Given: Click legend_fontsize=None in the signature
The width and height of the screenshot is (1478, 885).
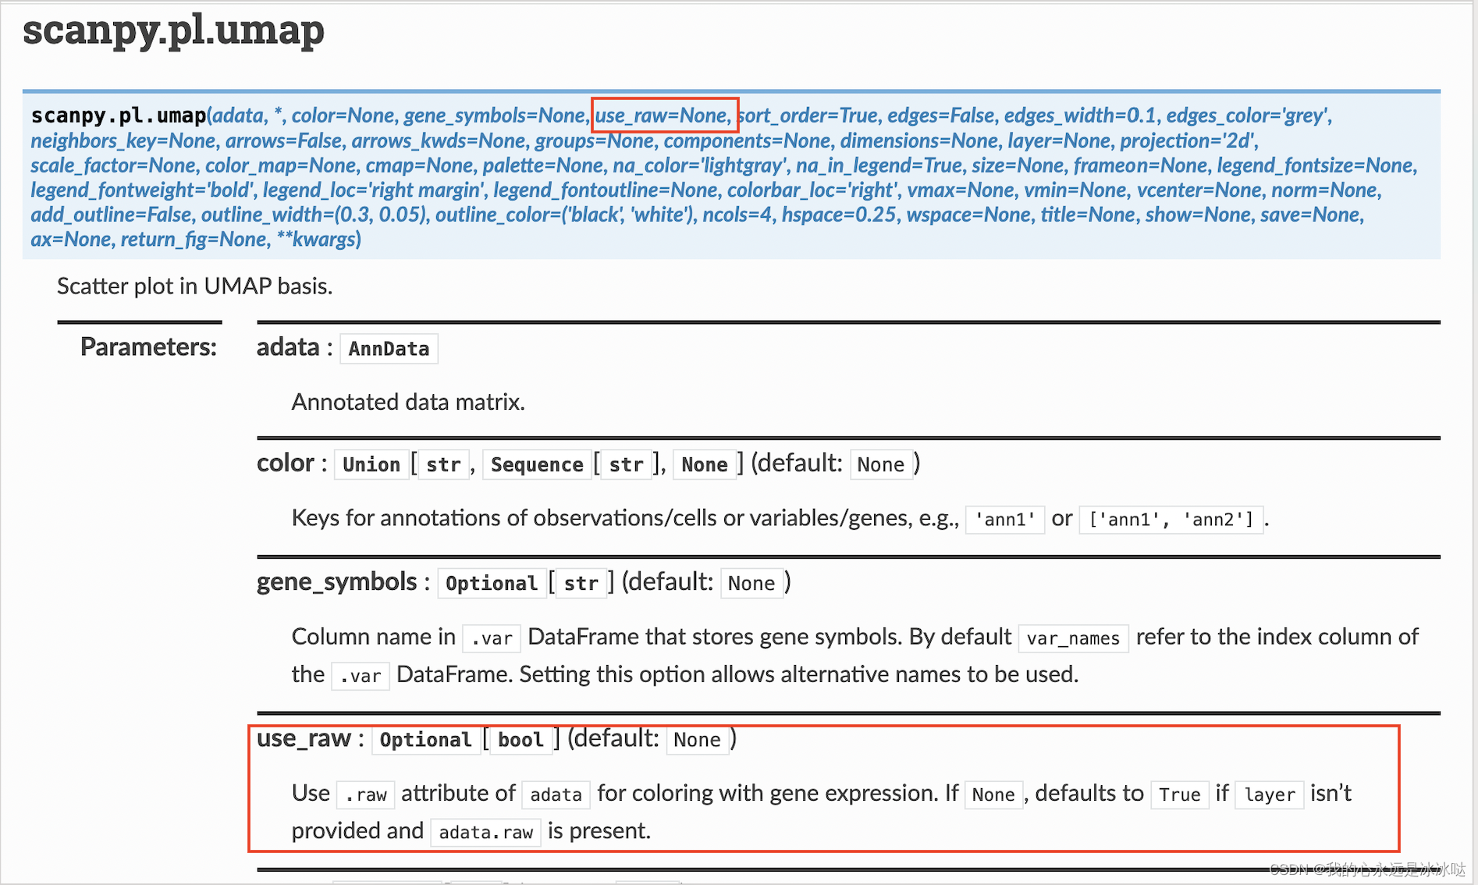Looking at the screenshot, I should [1314, 165].
